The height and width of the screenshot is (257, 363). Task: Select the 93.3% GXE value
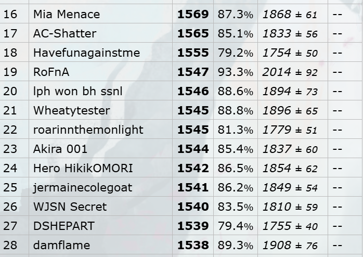tap(236, 72)
